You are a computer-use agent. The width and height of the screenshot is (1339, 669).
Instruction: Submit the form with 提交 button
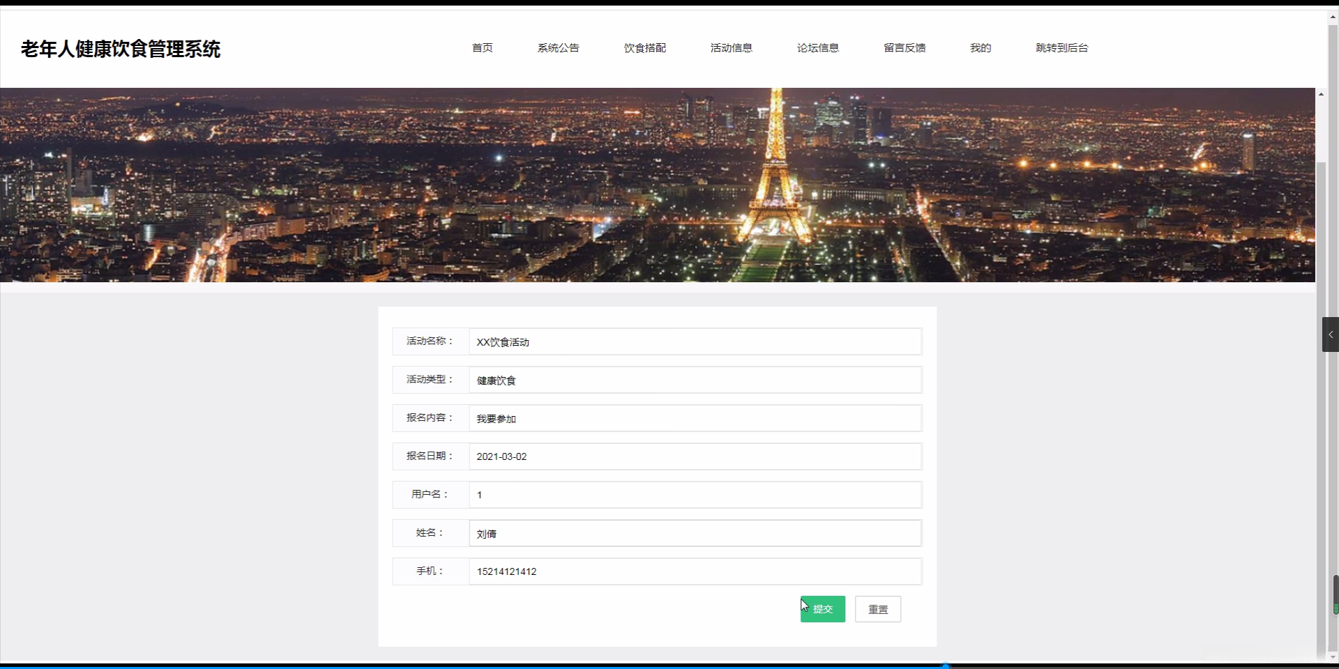[823, 609]
